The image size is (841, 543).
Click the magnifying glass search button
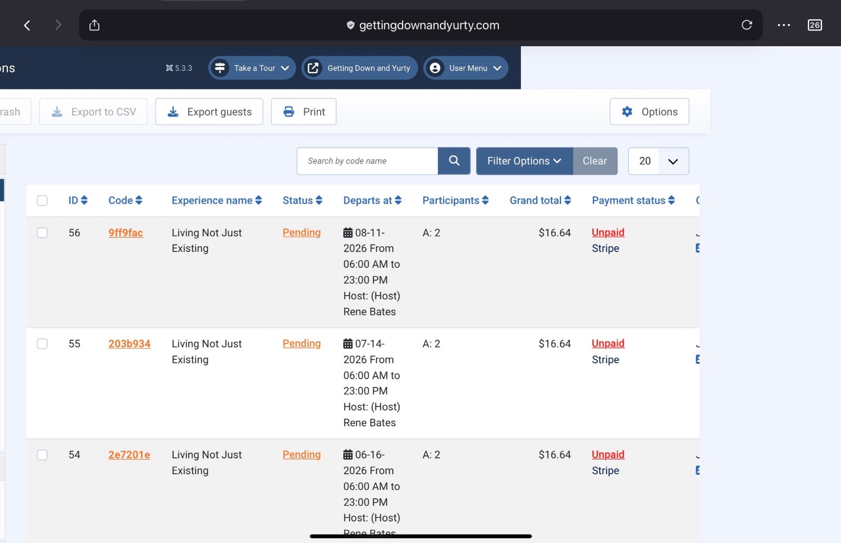click(x=454, y=161)
